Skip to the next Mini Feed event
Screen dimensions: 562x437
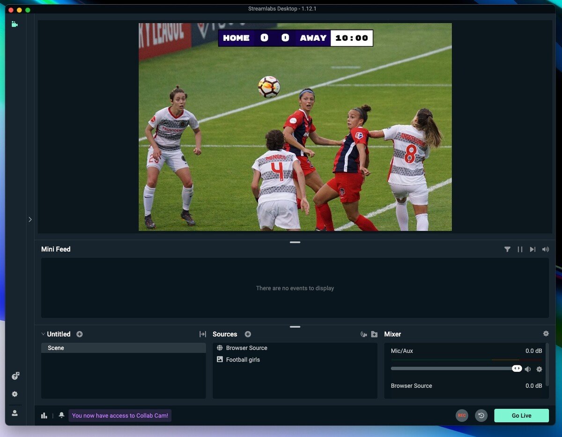(532, 249)
